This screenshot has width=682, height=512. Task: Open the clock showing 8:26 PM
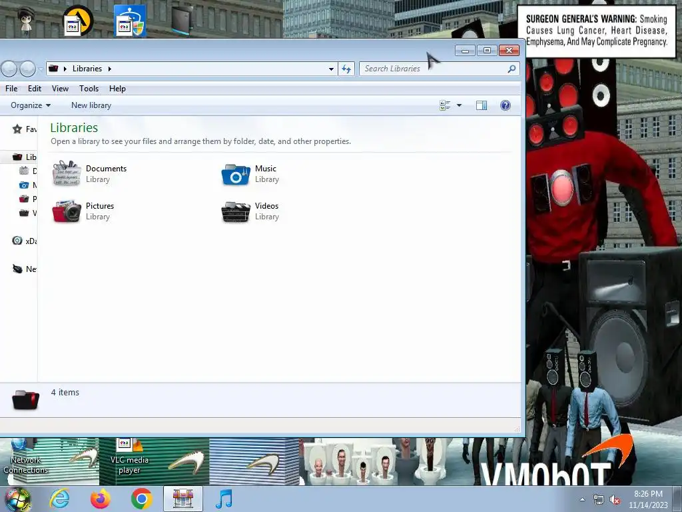647,499
